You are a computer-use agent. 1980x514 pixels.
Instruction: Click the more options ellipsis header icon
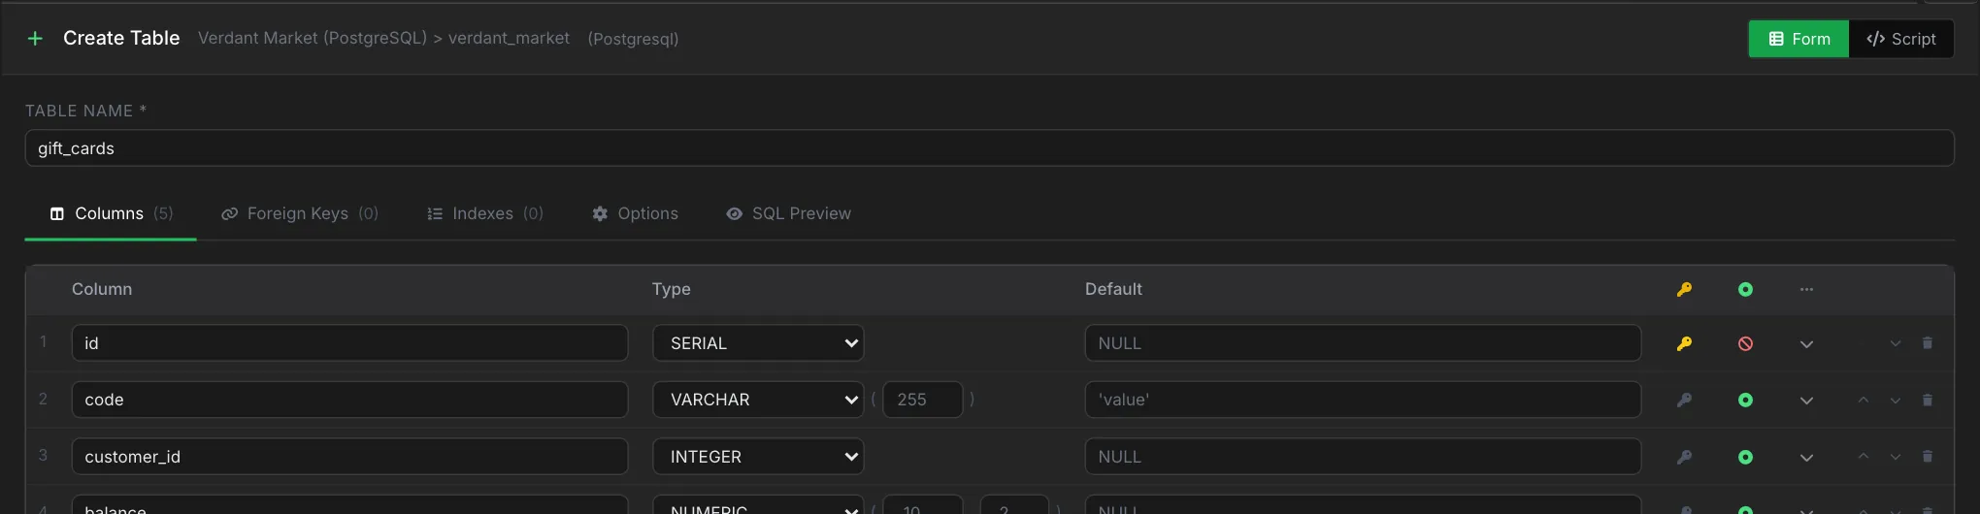point(1806,289)
